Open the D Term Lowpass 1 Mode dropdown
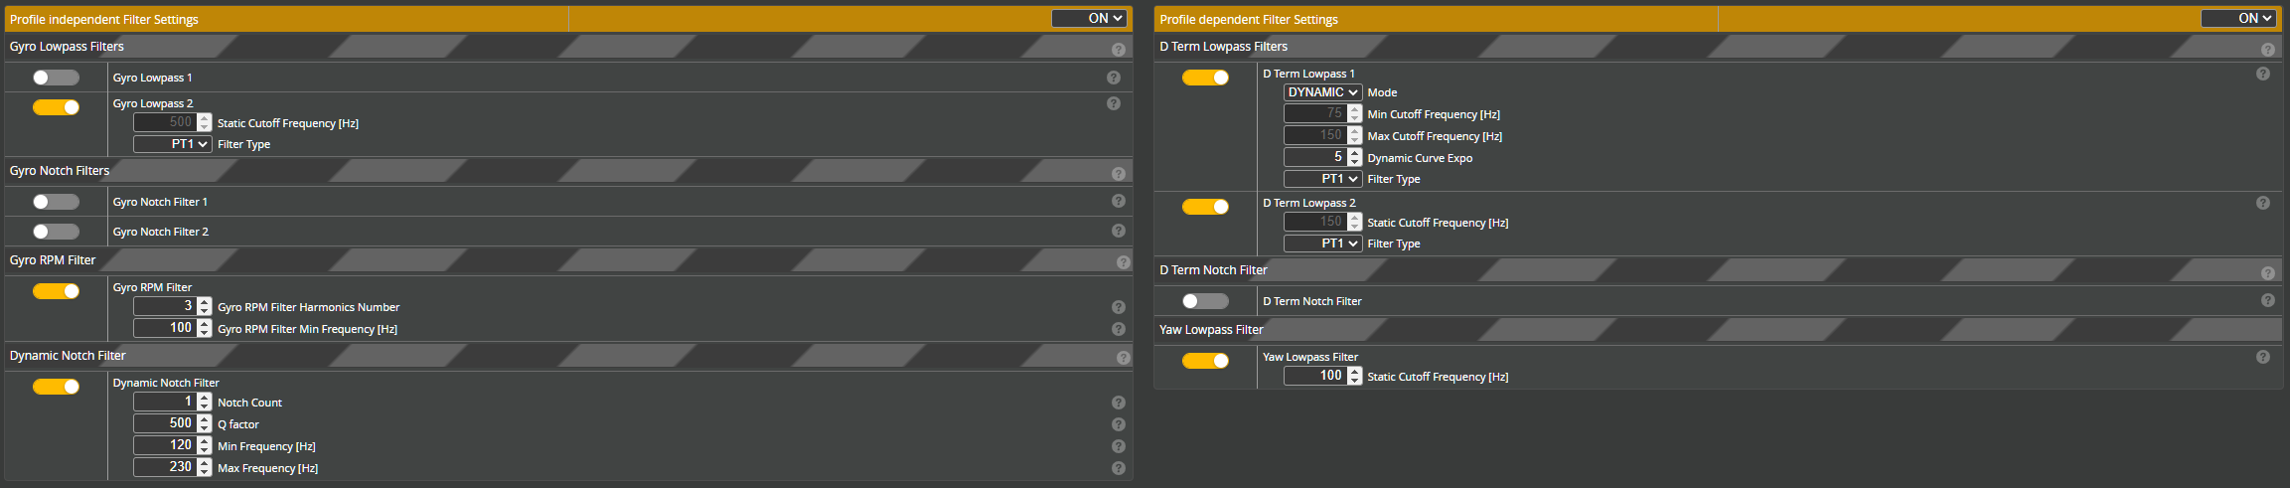The width and height of the screenshot is (2290, 488). click(x=1322, y=92)
